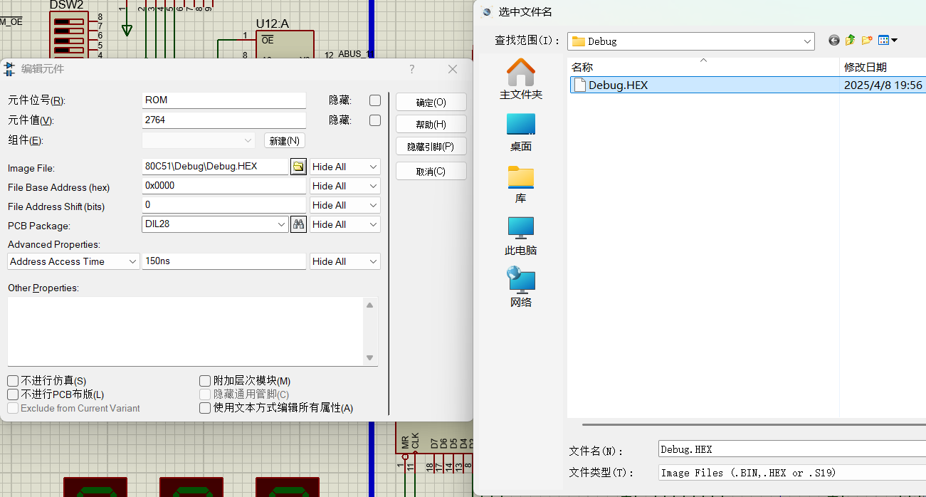
Task: Toggle 隐藏 checkbox for 元件值
Action: pos(375,120)
